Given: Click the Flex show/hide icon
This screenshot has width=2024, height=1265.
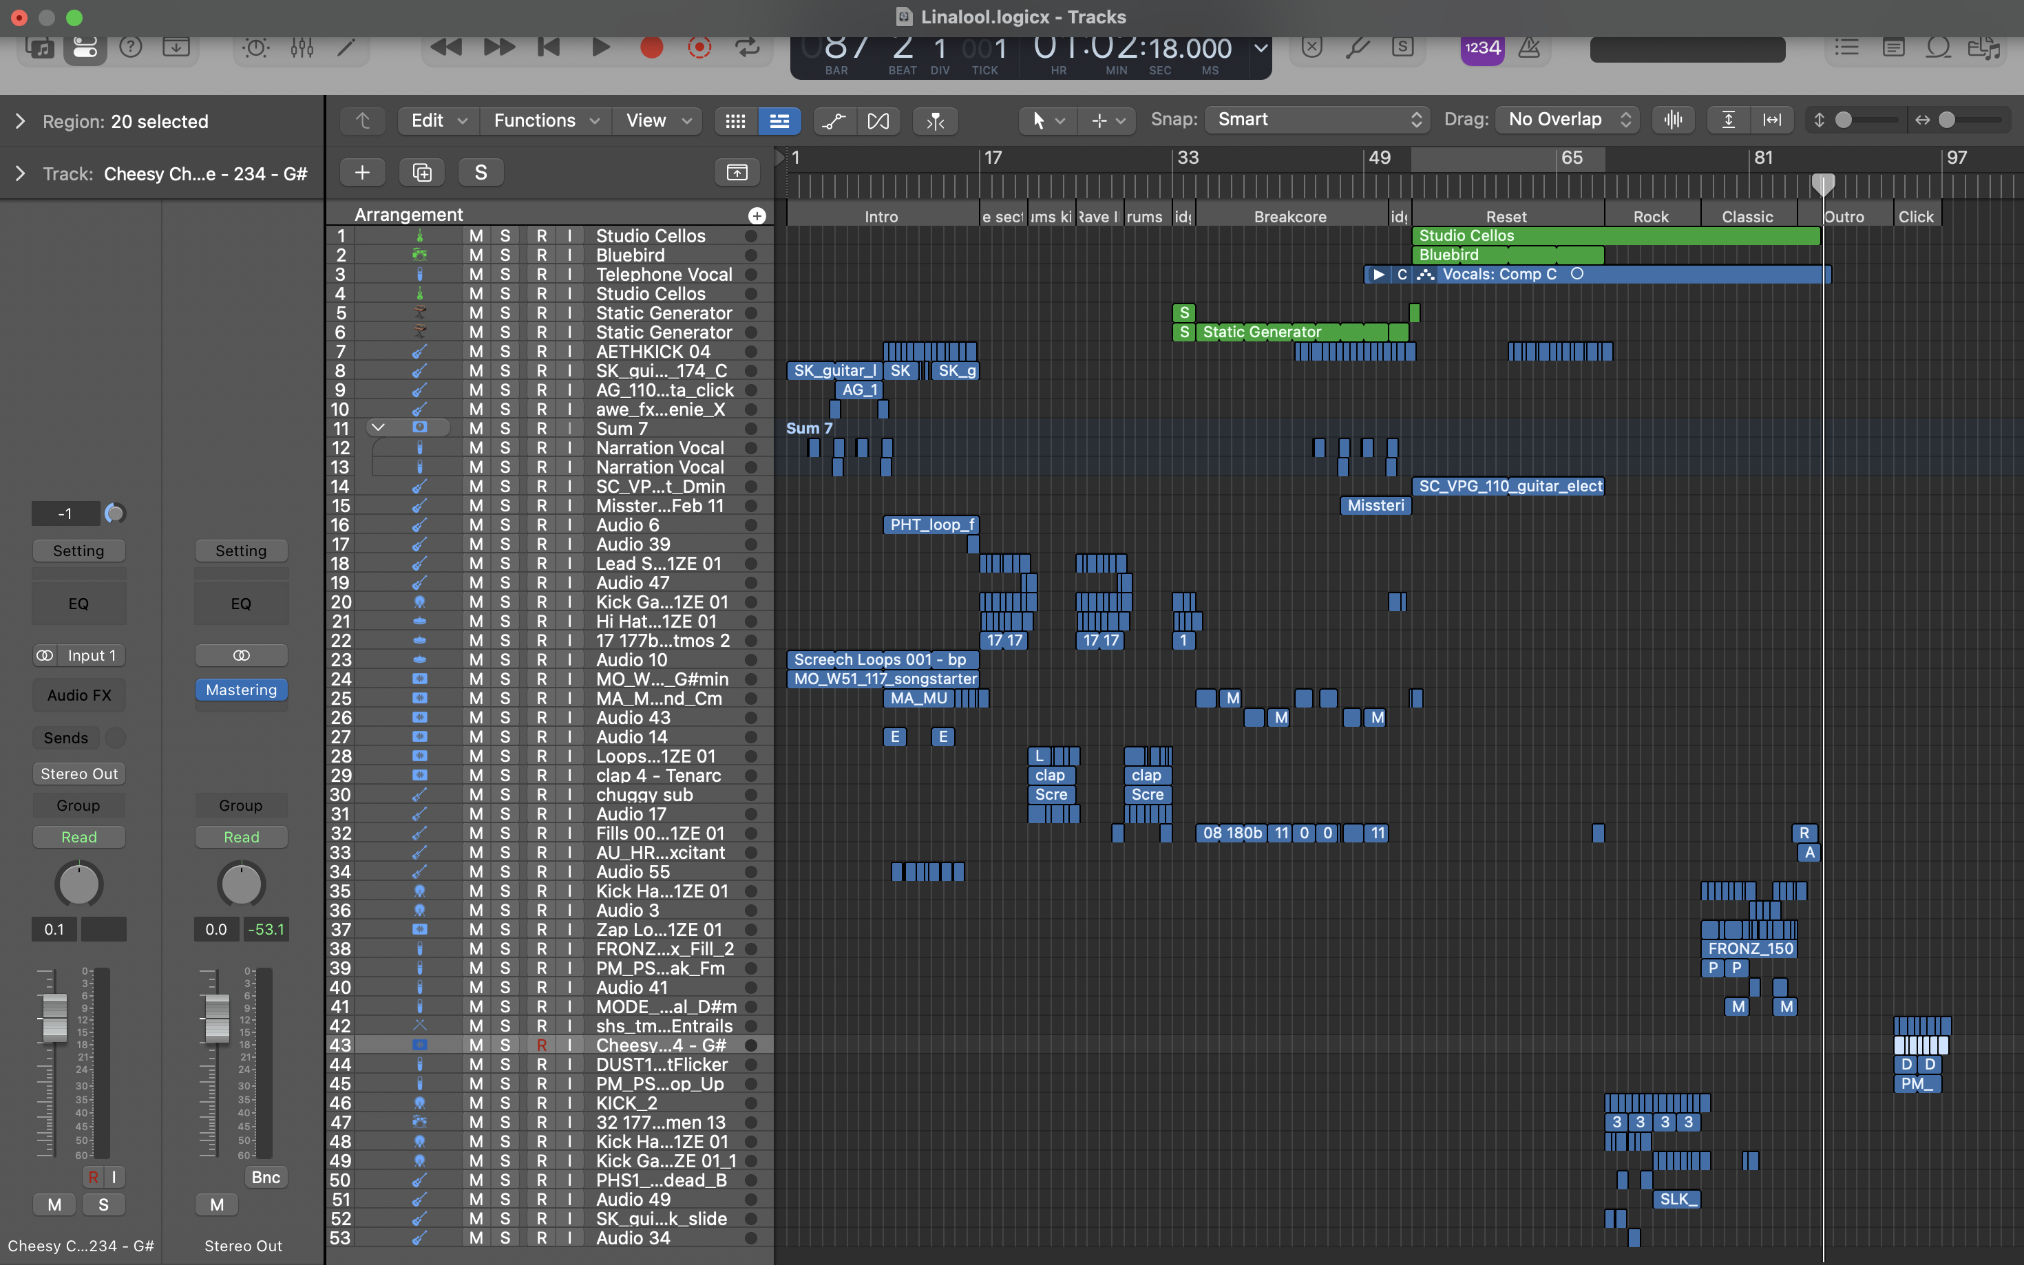Looking at the screenshot, I should coord(878,120).
